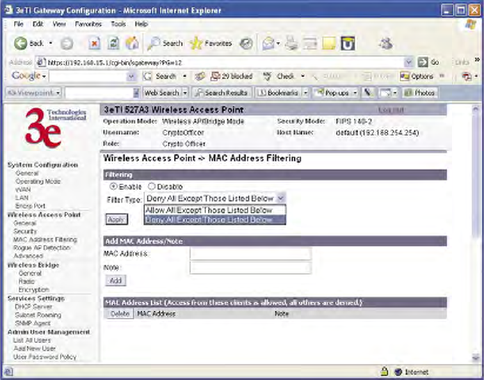This screenshot has width=484, height=380.
Task: Click the yellow note toolbar icon
Action: [x=329, y=44]
